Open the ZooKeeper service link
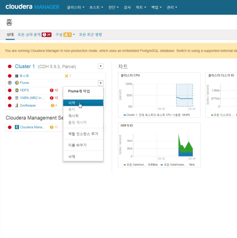The image size is (237, 238). [x=28, y=105]
